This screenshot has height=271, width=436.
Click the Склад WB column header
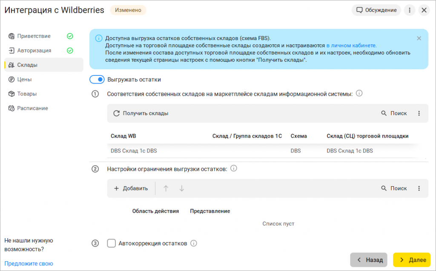tap(123, 136)
